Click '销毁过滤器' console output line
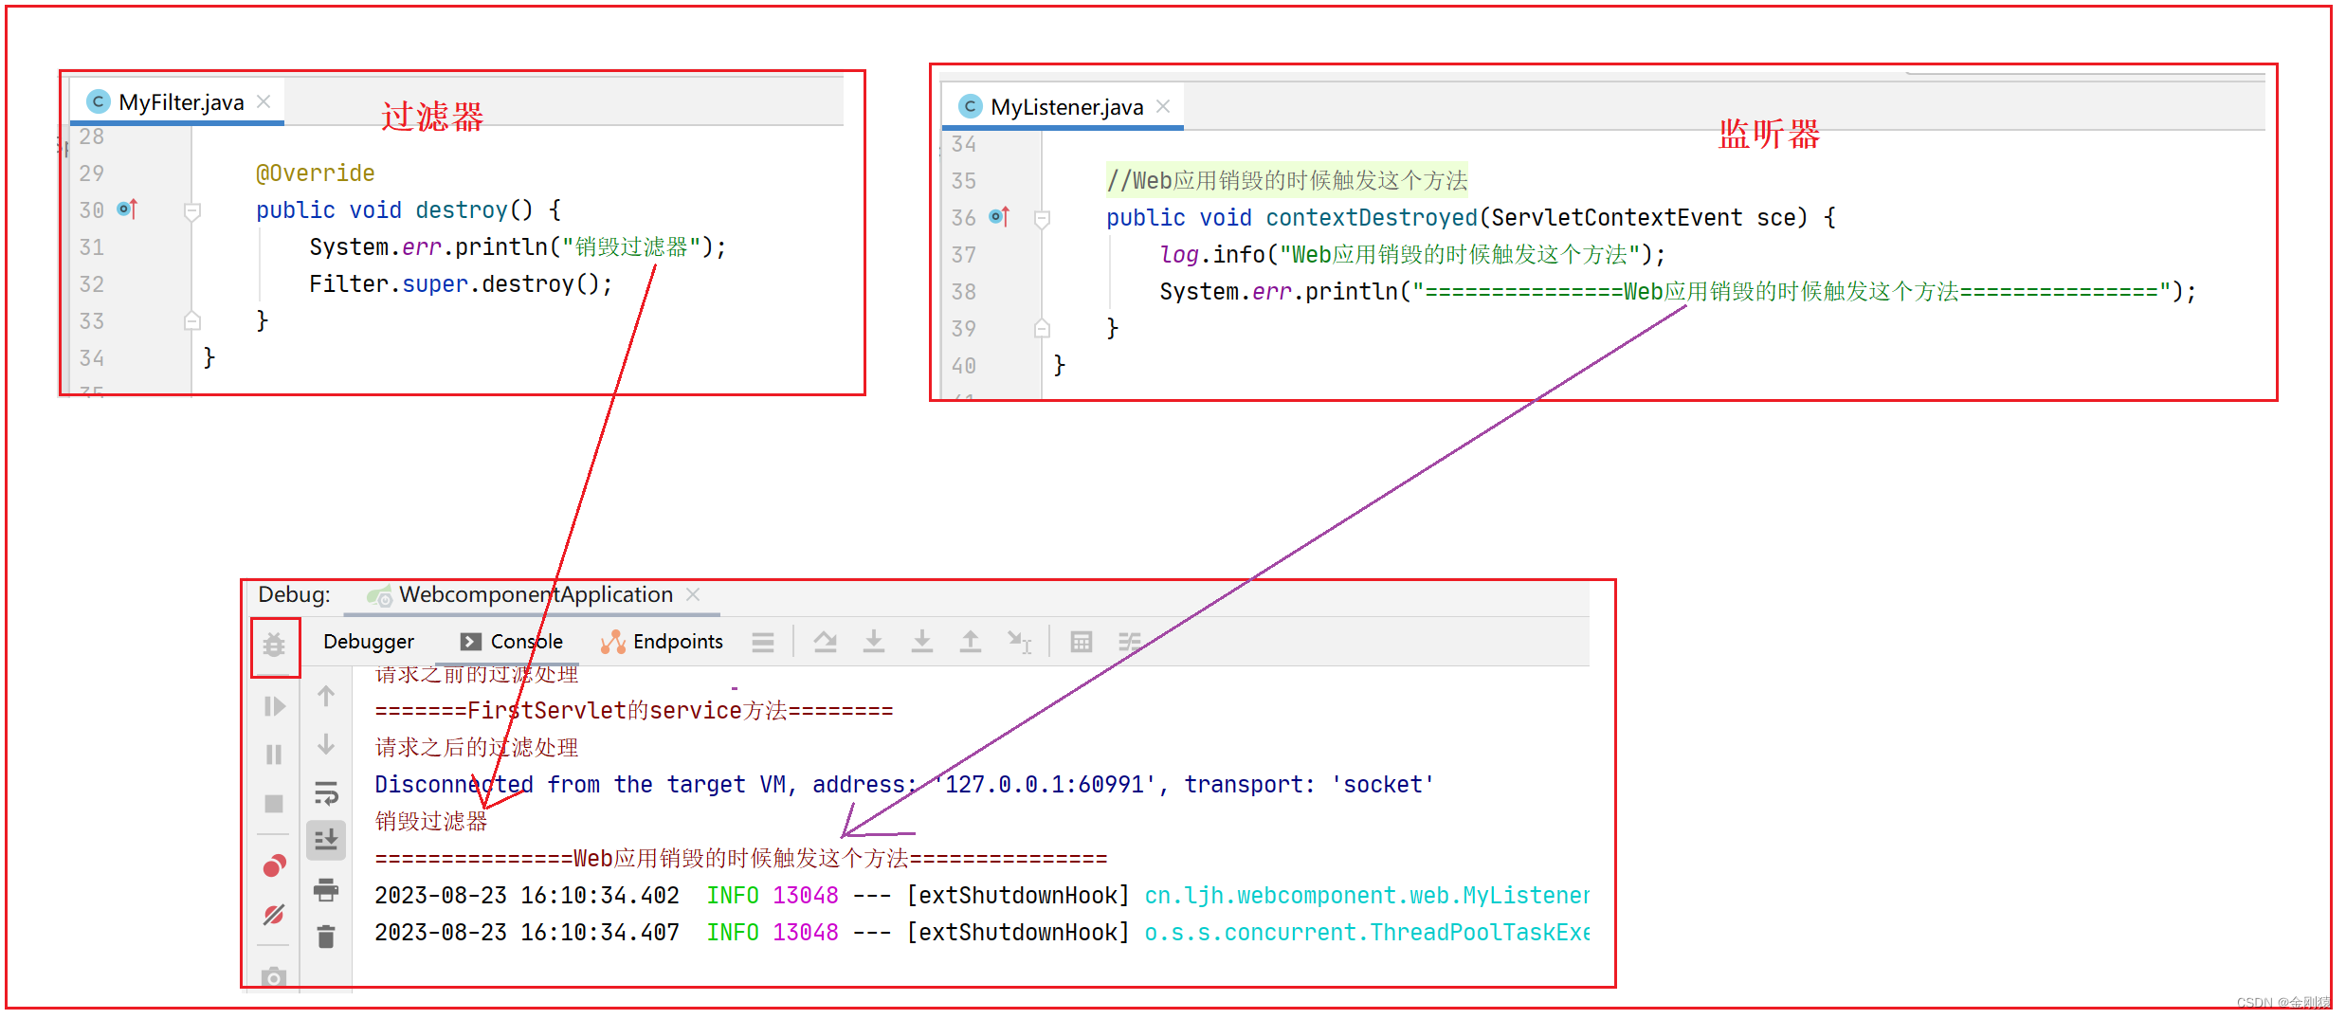This screenshot has height=1019, width=2346. point(431,822)
